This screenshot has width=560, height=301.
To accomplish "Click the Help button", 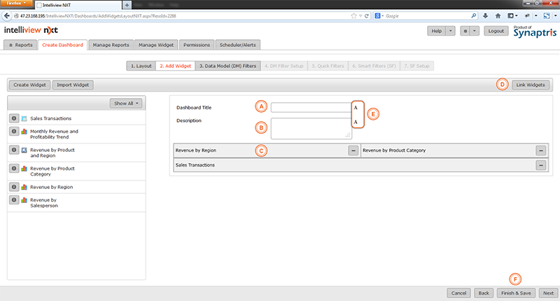I will tap(436, 31).
